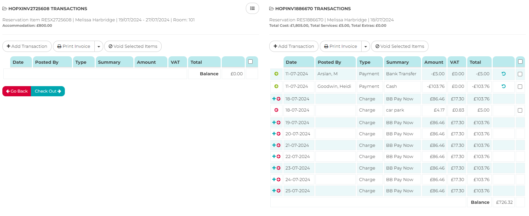Click the '-£103.76' total cell for Cash
The width and height of the screenshot is (529, 216).
pos(479,86)
